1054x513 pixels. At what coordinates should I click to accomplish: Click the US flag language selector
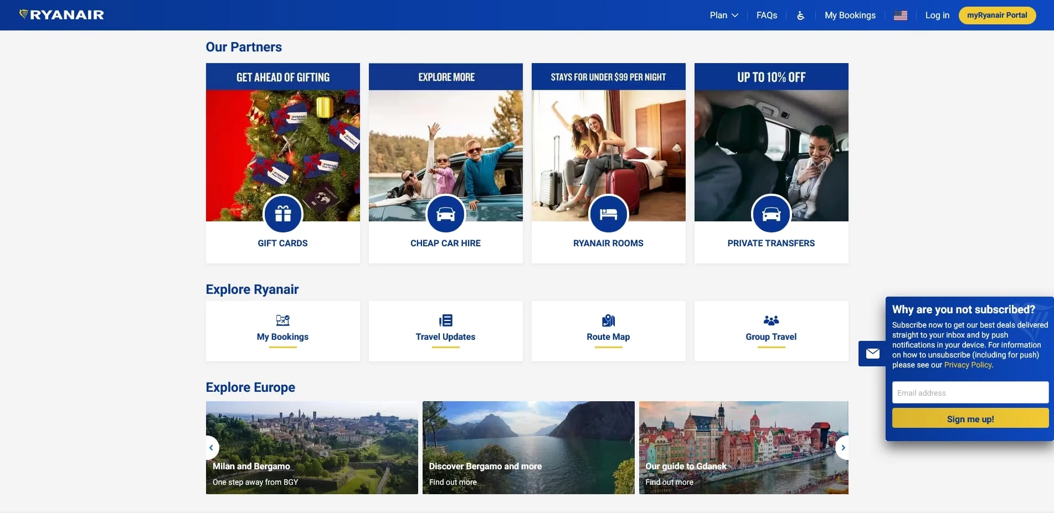point(900,15)
